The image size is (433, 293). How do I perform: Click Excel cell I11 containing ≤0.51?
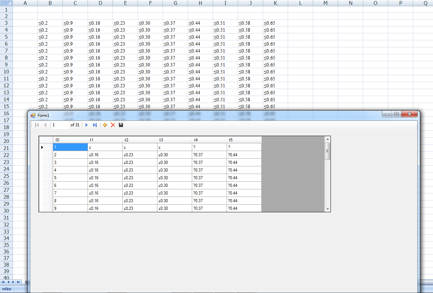pos(225,79)
